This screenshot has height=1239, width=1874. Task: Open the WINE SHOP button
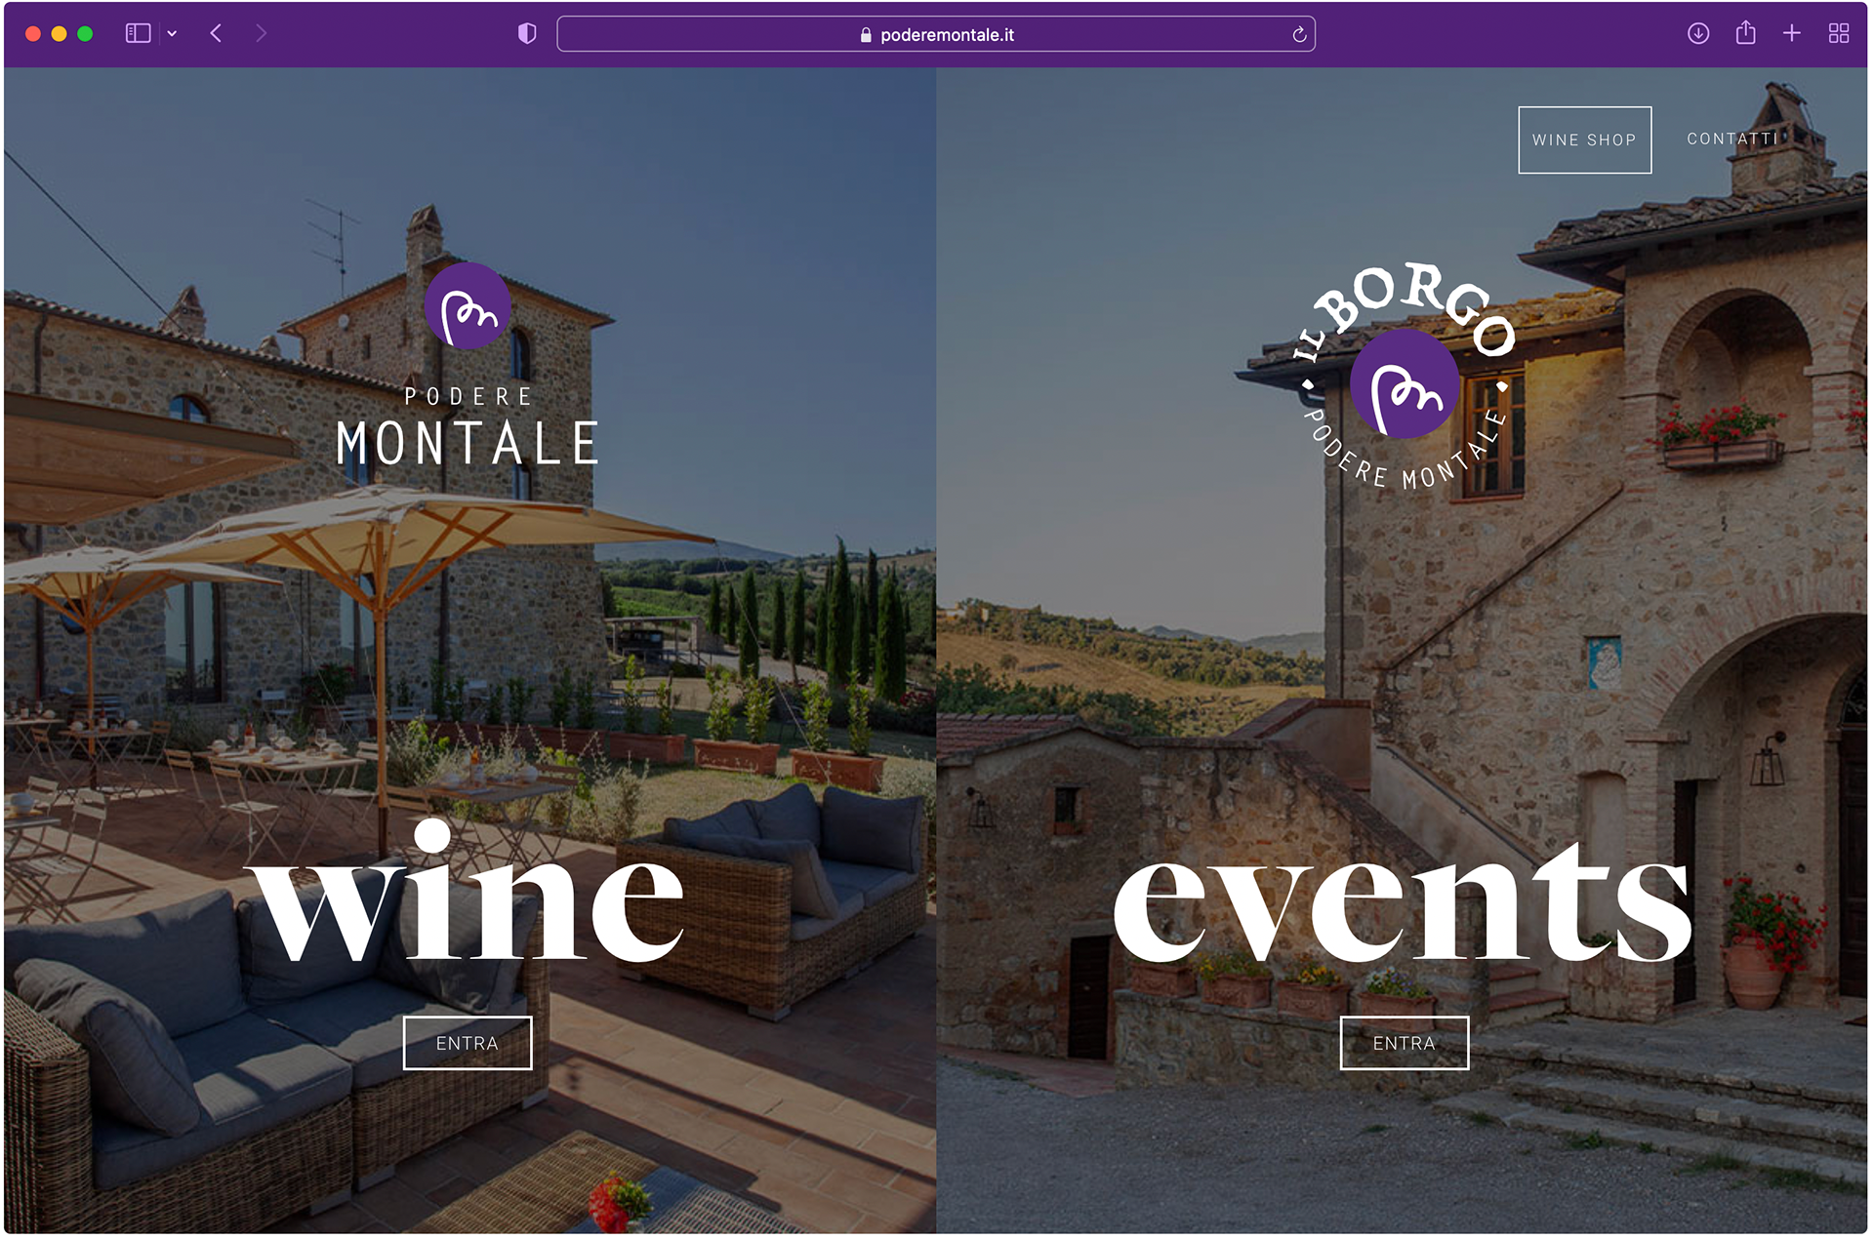[1584, 140]
